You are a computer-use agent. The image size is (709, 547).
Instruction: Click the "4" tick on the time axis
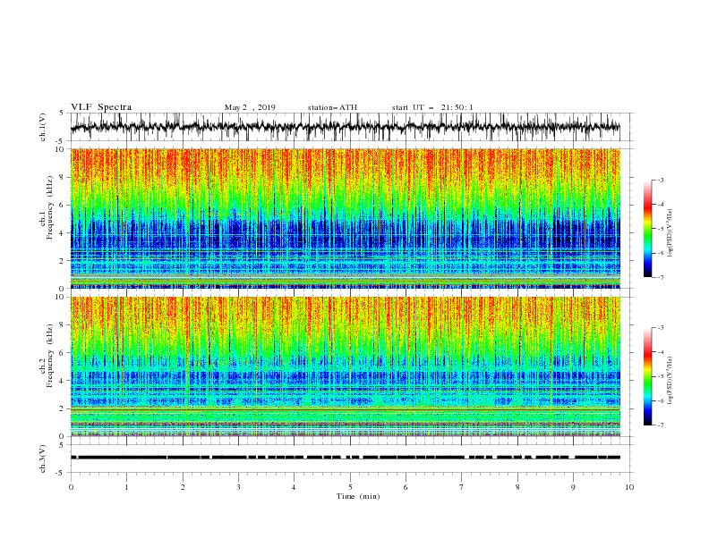[x=294, y=487]
